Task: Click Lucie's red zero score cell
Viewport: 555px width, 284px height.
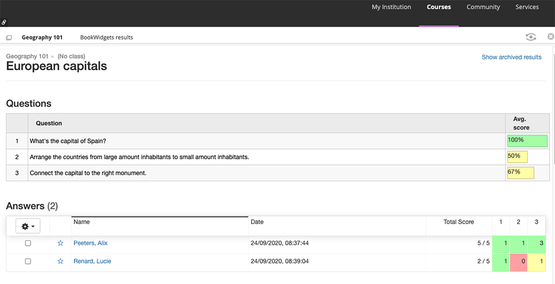Action: 518,261
